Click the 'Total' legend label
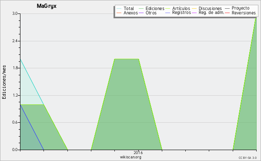 (128, 8)
